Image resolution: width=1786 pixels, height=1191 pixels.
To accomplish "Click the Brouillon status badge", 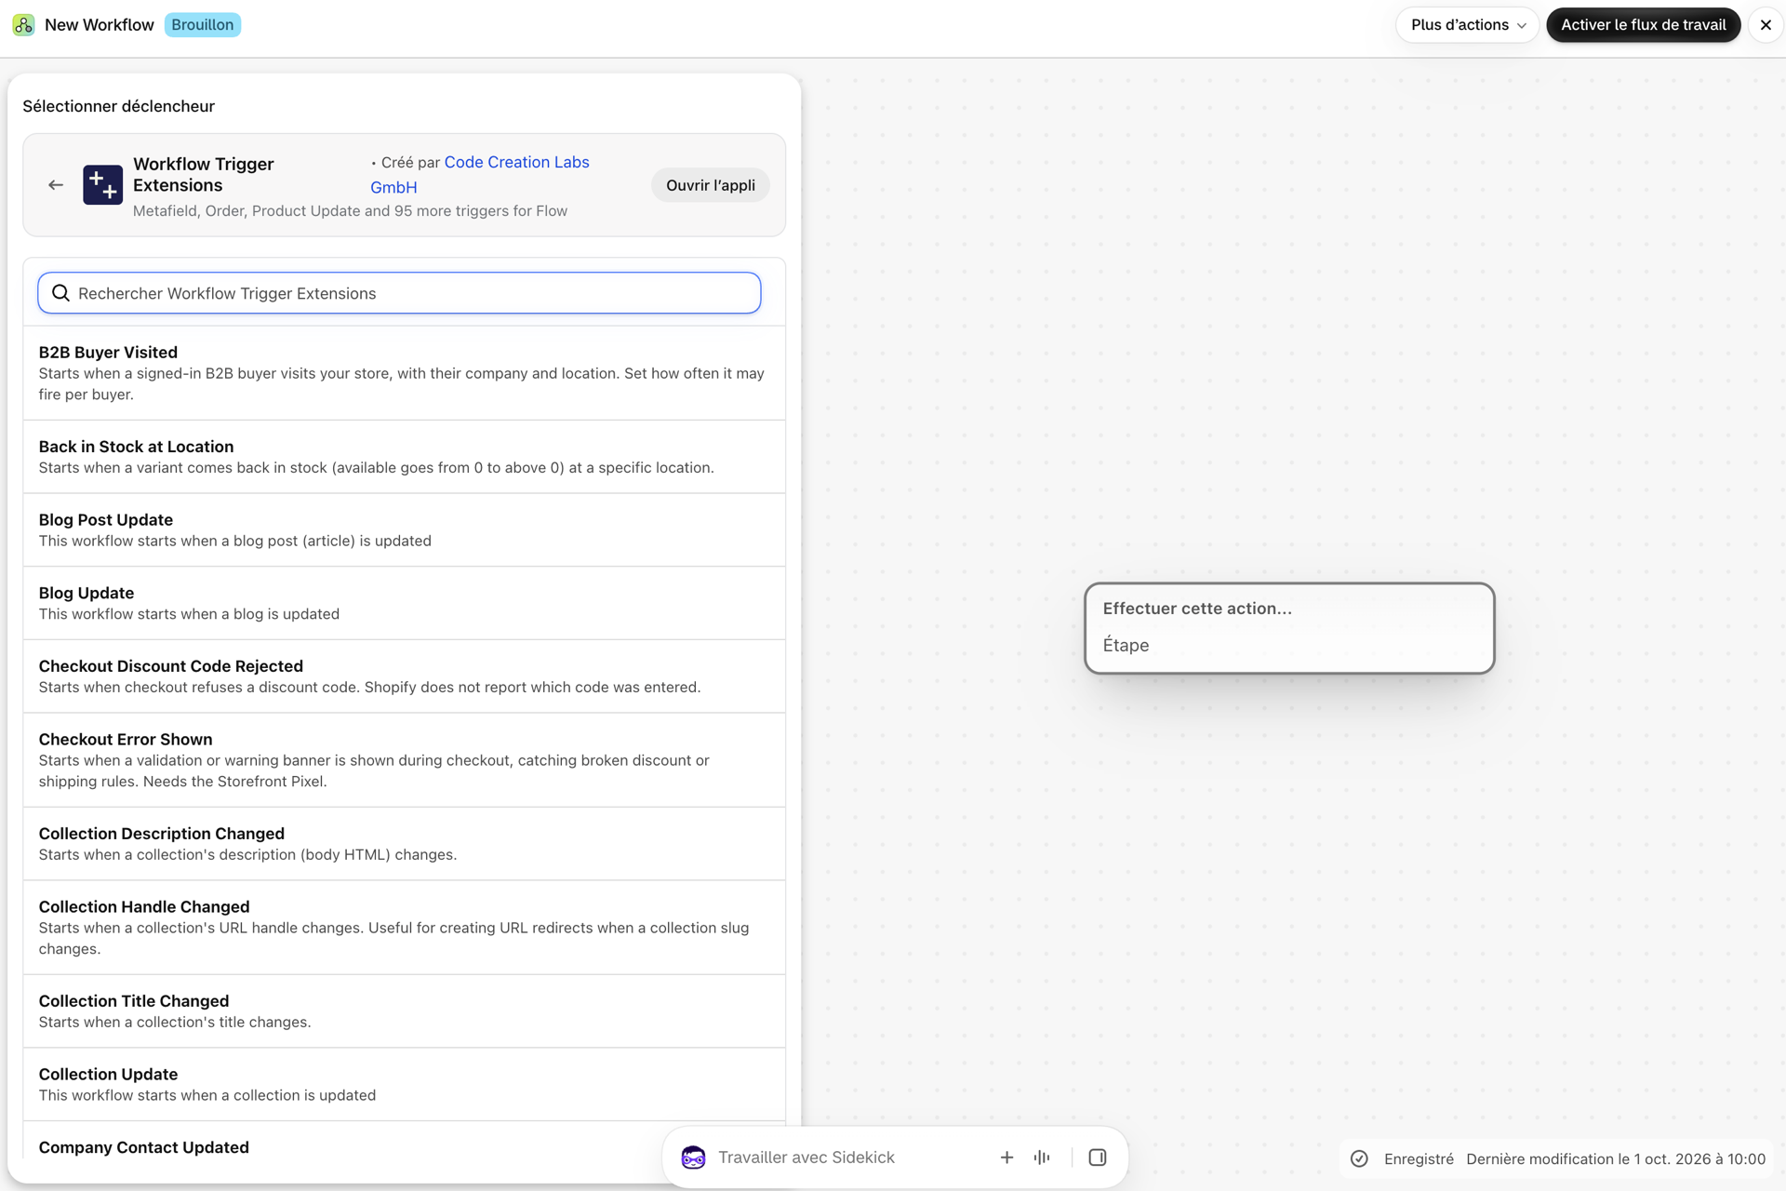I will pos(203,25).
